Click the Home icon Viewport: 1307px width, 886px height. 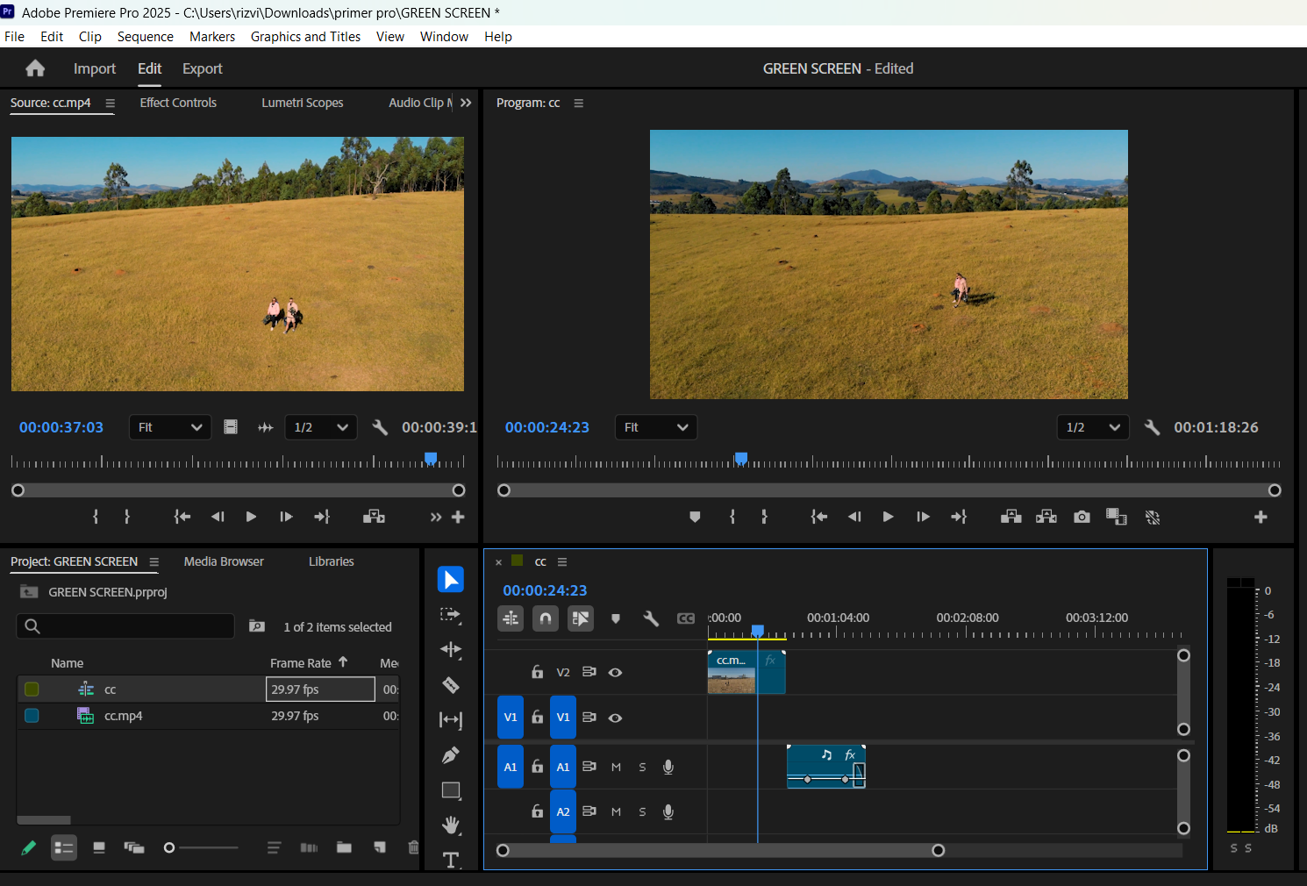(x=35, y=68)
